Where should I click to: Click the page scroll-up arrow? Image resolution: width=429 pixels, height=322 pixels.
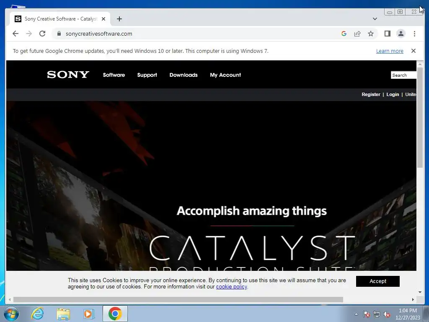pos(420,64)
